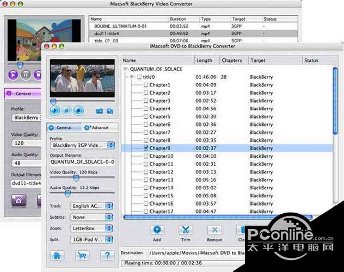
Task: Open the Split dropdown 1GB iPod
Action: click(91, 239)
